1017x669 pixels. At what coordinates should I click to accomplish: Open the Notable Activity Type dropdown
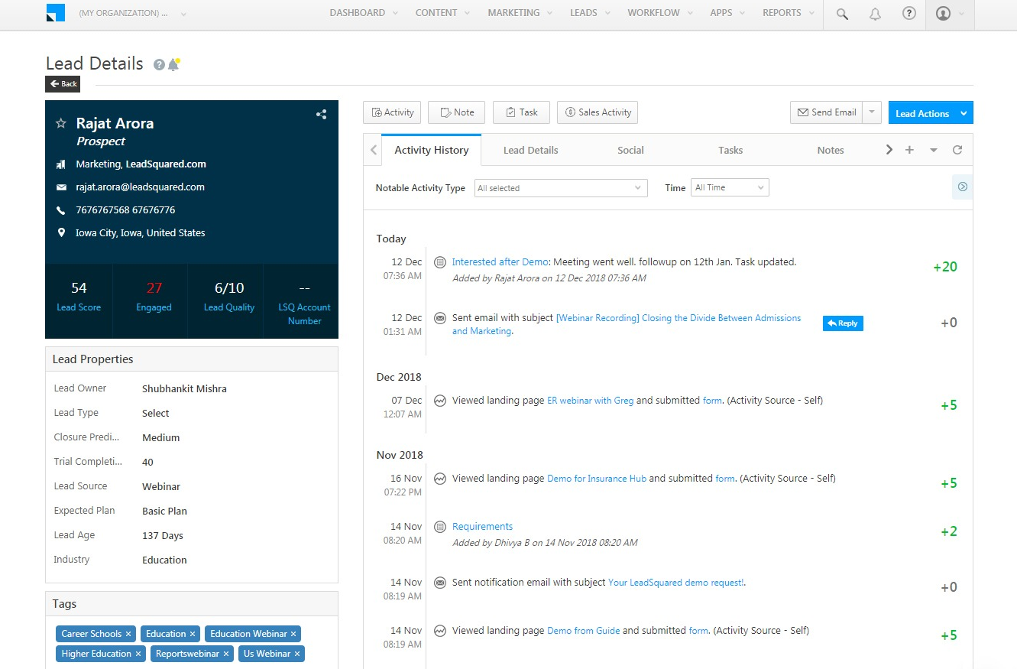[x=561, y=188]
